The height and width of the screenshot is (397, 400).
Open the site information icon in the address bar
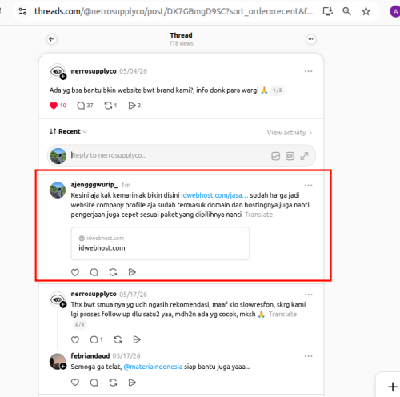pos(22,11)
